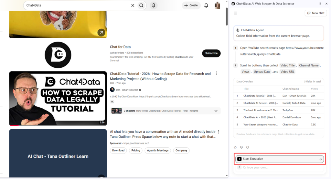Pin the Chat4Data side panel
Image resolution: width=331 pixels, height=179 pixels.
tap(320, 4)
